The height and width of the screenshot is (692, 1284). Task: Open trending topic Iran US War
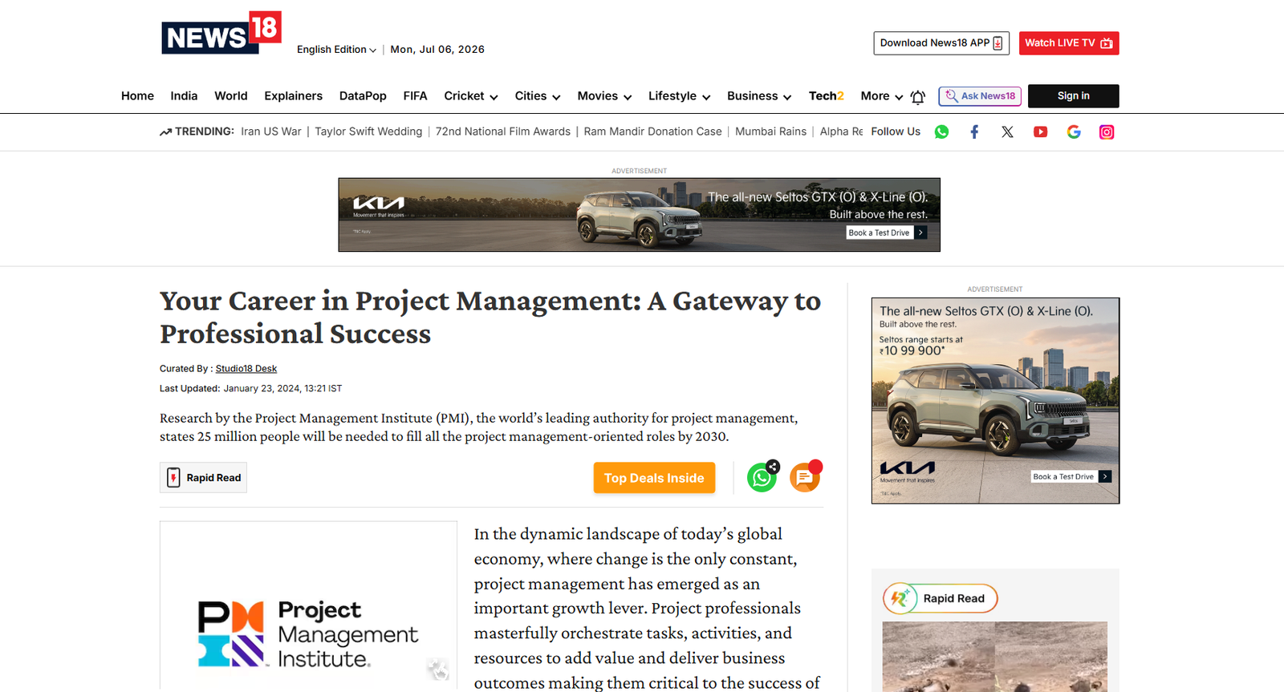pyautogui.click(x=271, y=132)
